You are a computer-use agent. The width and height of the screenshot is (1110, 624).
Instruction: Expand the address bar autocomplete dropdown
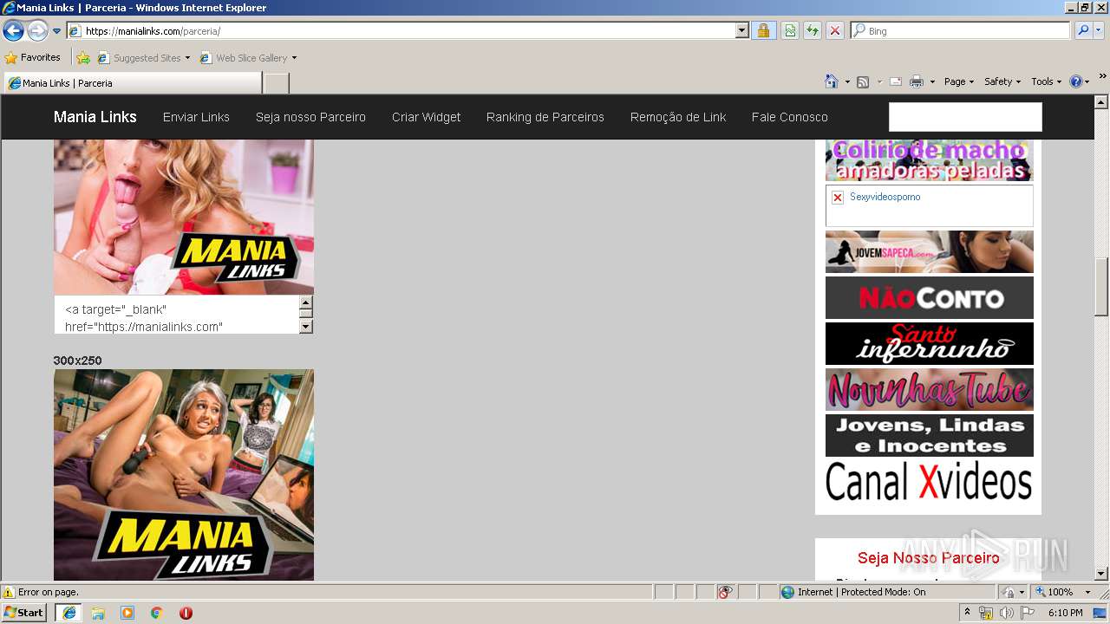click(741, 31)
